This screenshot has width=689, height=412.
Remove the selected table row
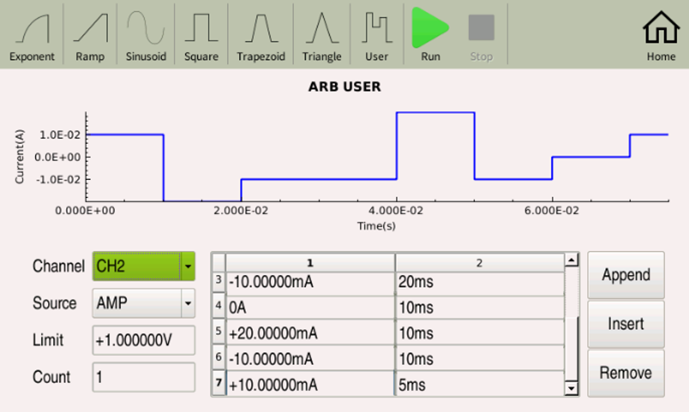click(625, 373)
